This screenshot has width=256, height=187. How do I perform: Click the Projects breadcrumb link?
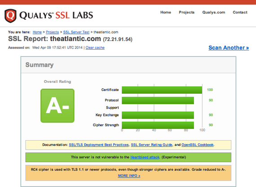tap(52, 32)
